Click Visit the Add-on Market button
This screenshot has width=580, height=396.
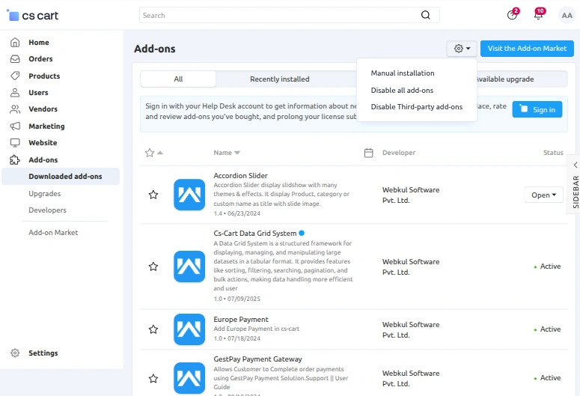click(527, 49)
